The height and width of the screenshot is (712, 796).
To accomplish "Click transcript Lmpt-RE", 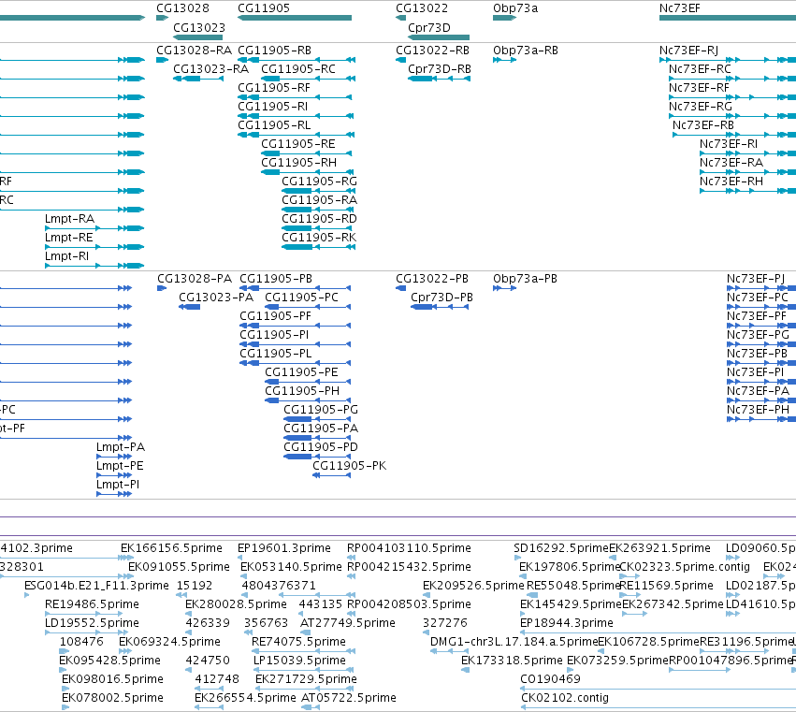I will pyautogui.click(x=69, y=238).
